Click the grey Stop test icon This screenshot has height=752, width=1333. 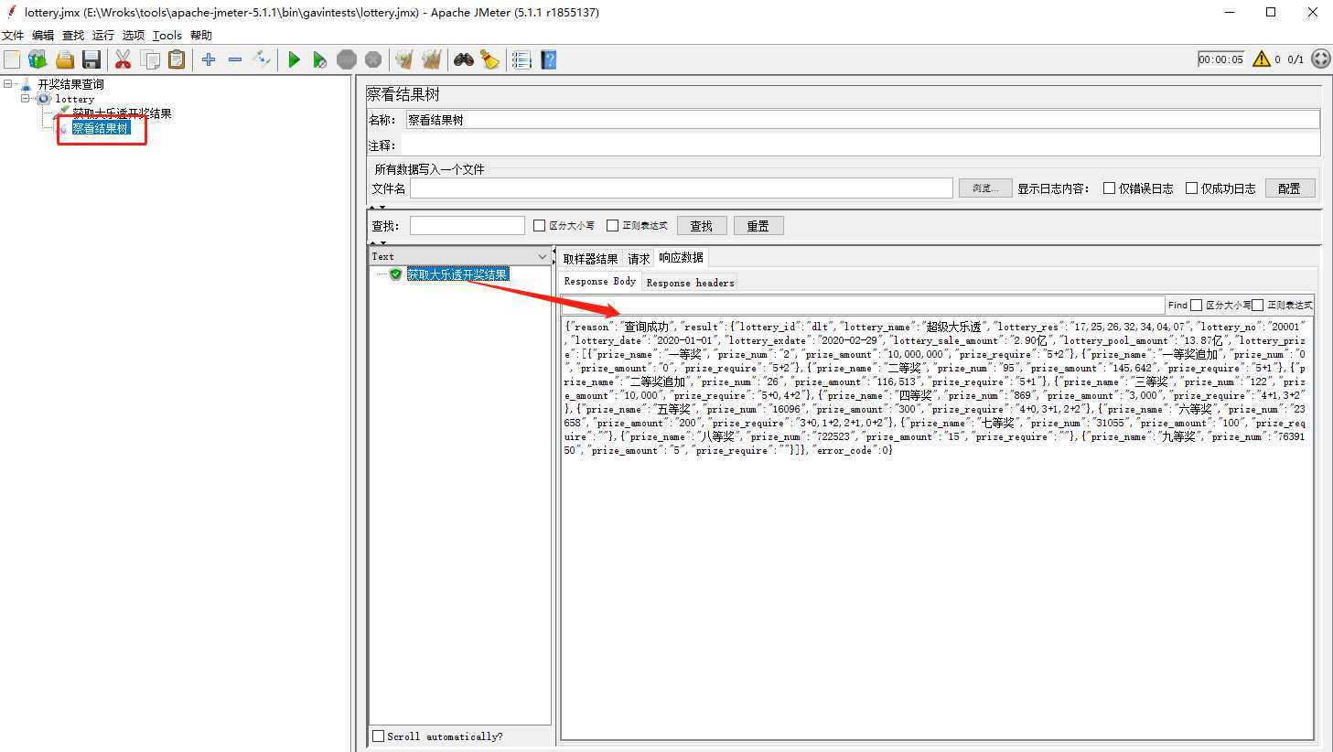(347, 59)
